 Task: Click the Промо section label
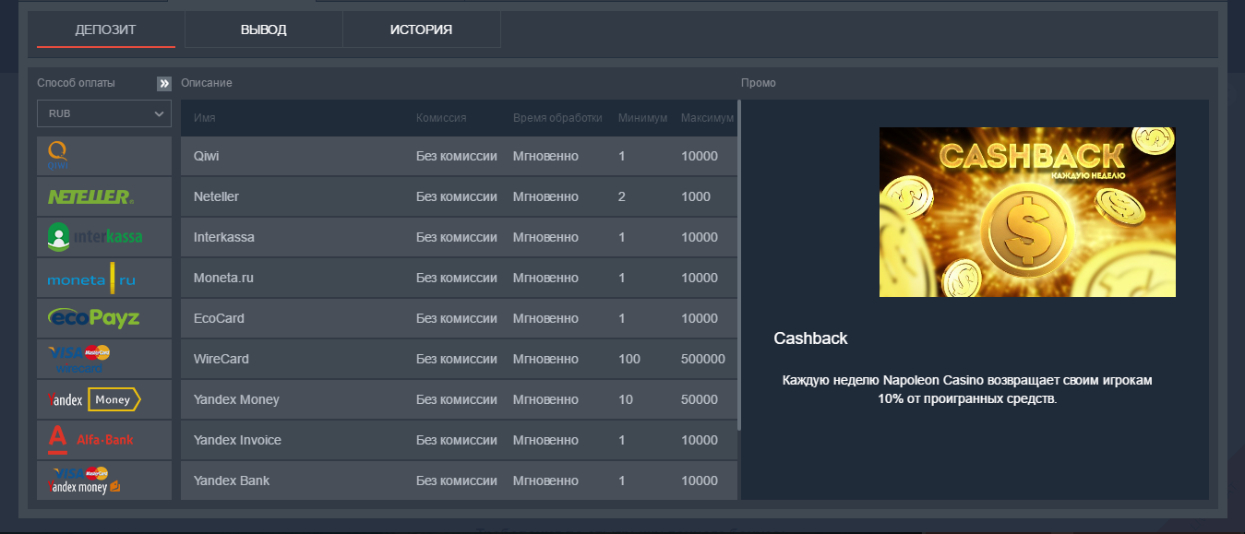(759, 83)
